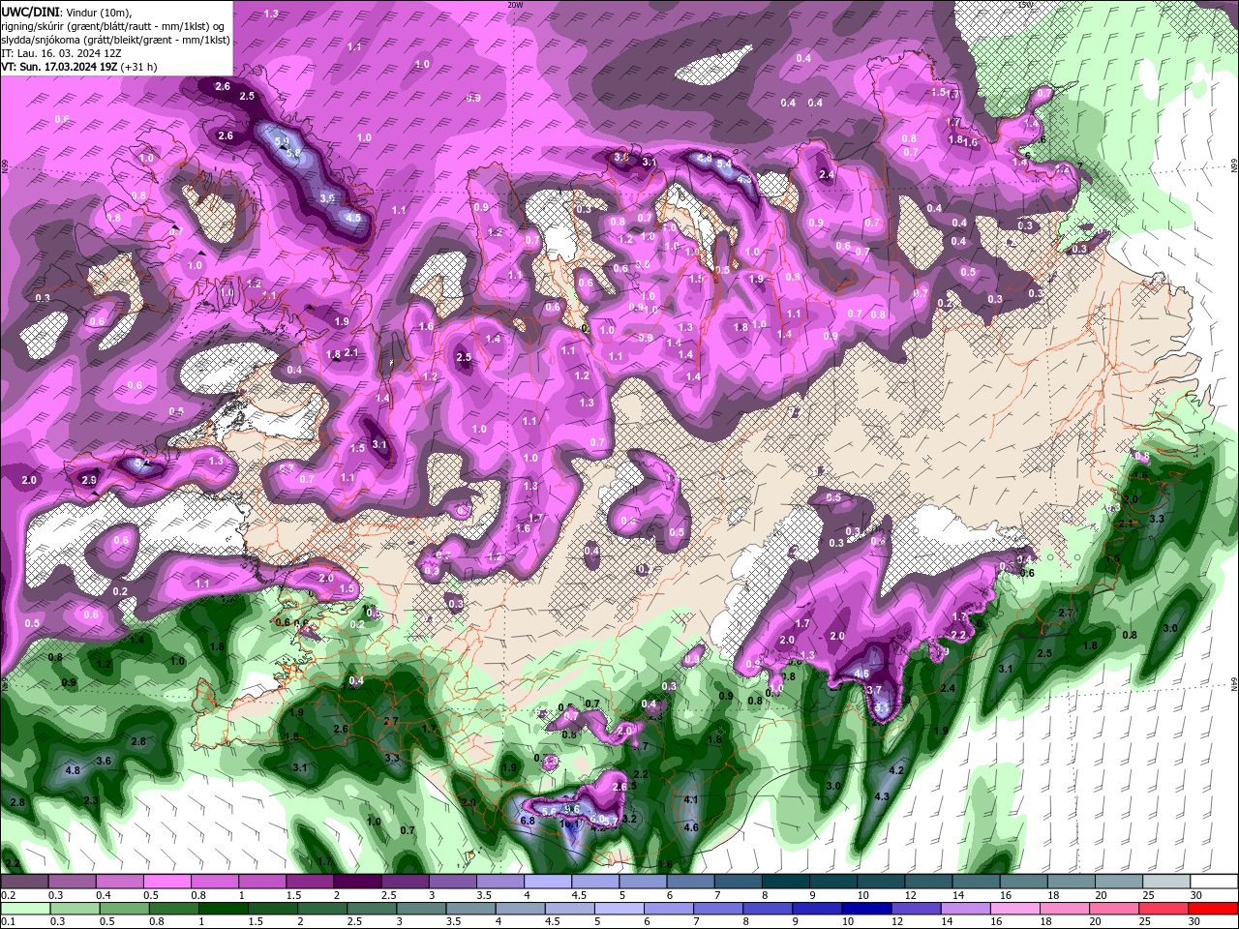Click the dark teal swatch between 8 and 9 in the upper legend row
1239x929 pixels.
click(x=786, y=882)
